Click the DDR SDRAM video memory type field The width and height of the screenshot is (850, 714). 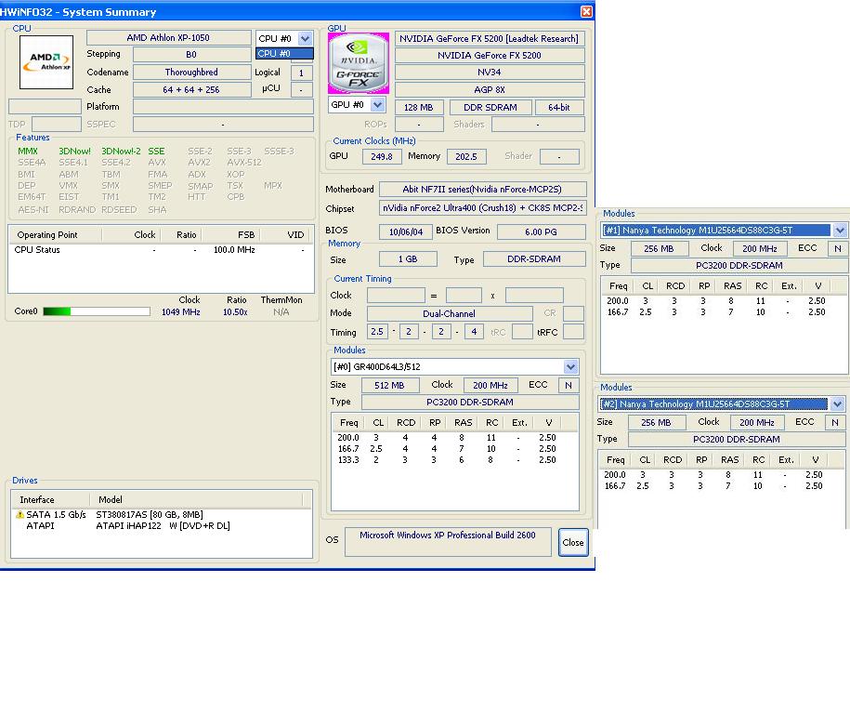[x=490, y=108]
